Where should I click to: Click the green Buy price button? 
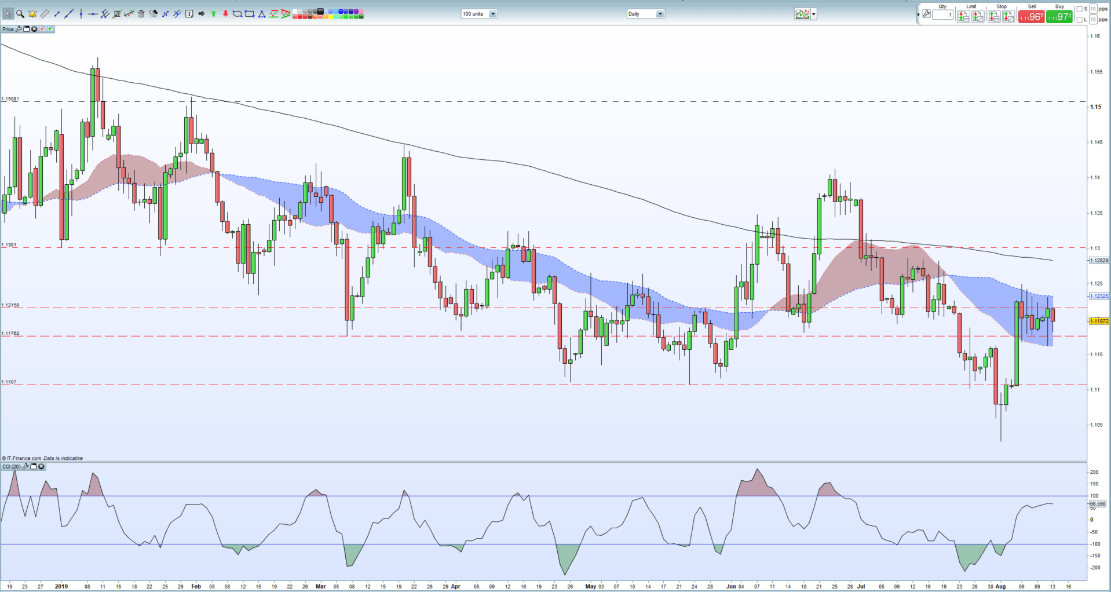[1059, 16]
